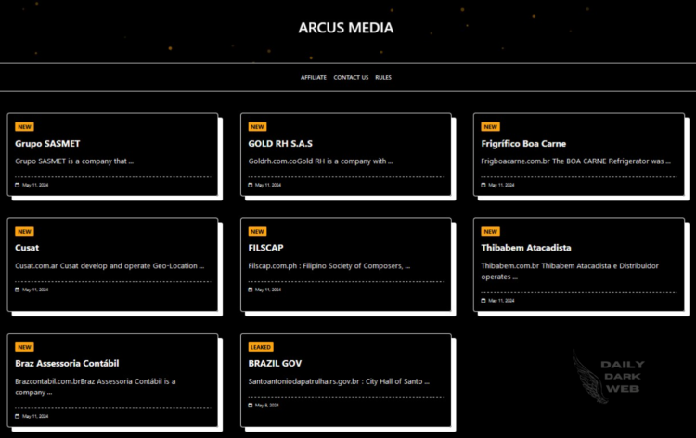
Task: Select the 'Filscap.com.ph : Filipino Society' excerpt
Action: (329, 265)
